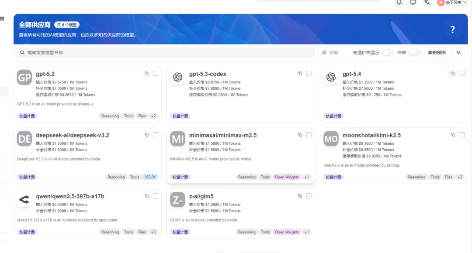The image size is (472, 253).
Task: Click the M button beside 表格视图
Action: click(x=458, y=52)
